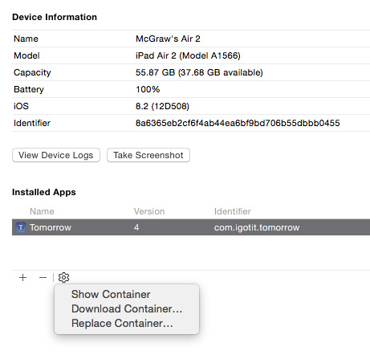Click the plus icon to add app

click(23, 278)
